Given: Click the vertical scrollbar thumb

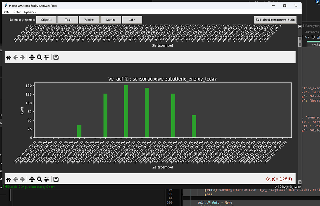Looking at the screenshot, I should pyautogui.click(x=300, y=42).
